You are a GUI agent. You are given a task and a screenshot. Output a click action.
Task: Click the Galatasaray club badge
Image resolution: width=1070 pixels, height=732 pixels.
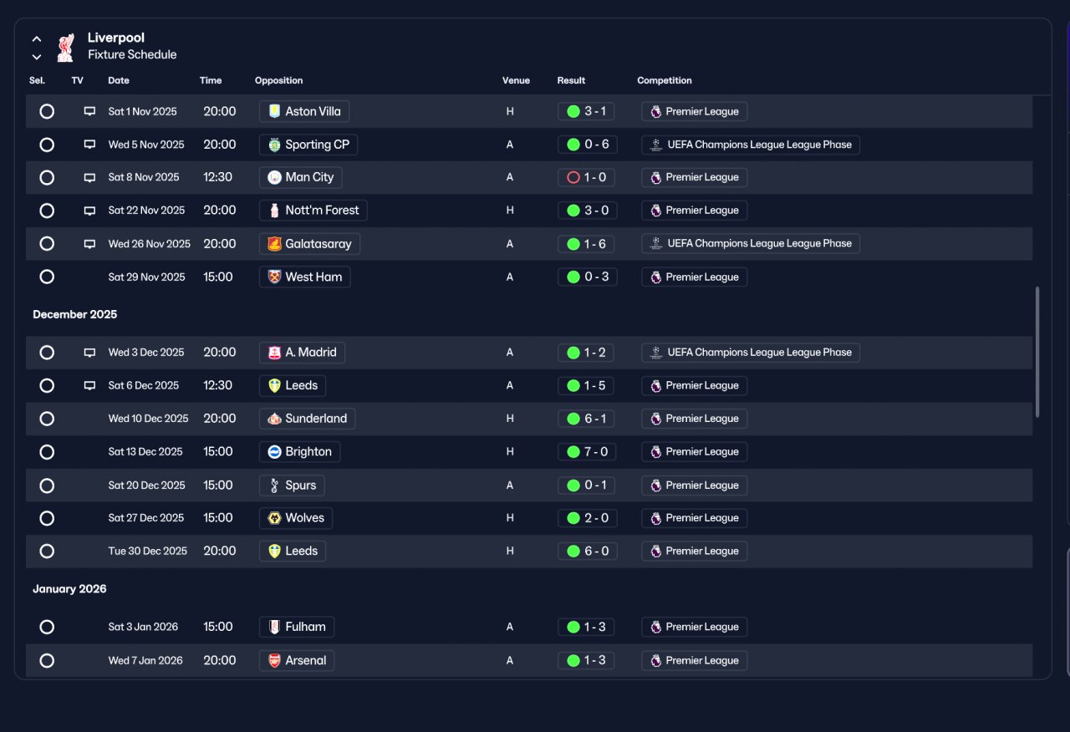click(x=274, y=244)
